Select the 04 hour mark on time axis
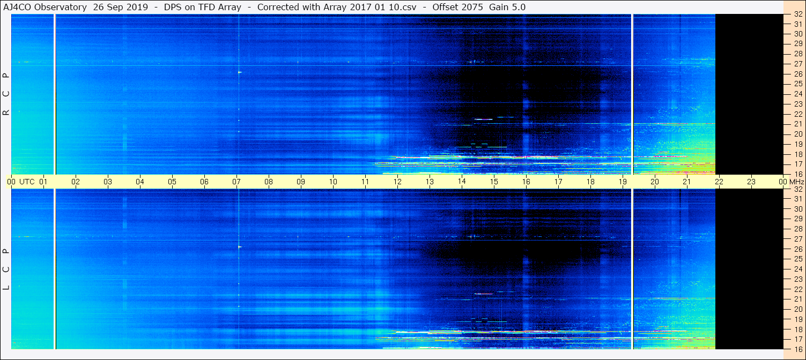This screenshot has height=360, width=806. (x=140, y=182)
